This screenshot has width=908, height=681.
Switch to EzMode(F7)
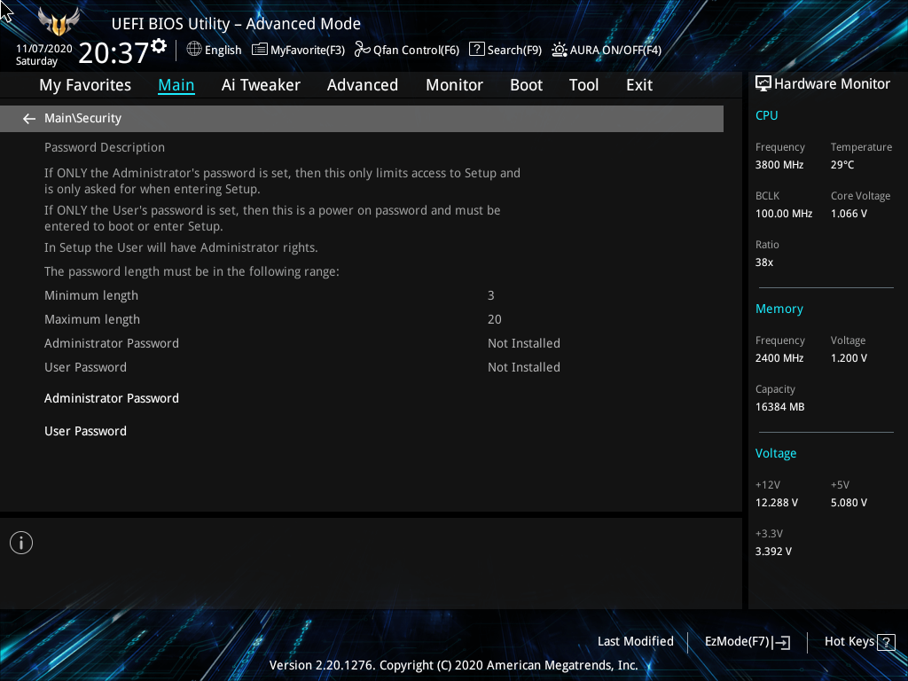(x=737, y=642)
